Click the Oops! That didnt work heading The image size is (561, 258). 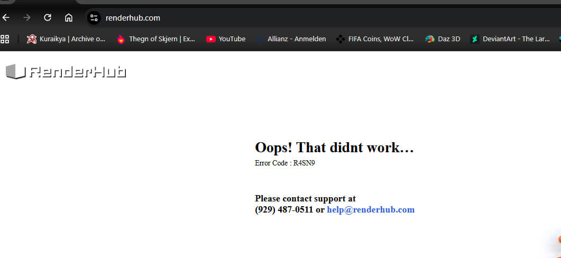point(334,147)
